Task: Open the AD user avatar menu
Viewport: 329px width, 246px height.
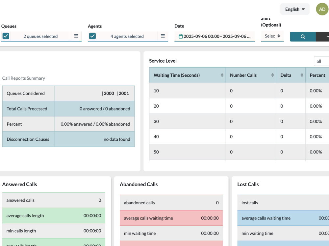Action: [x=322, y=9]
